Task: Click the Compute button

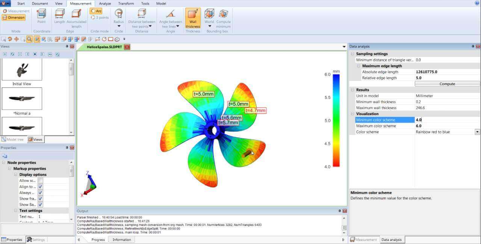Action: (447, 84)
